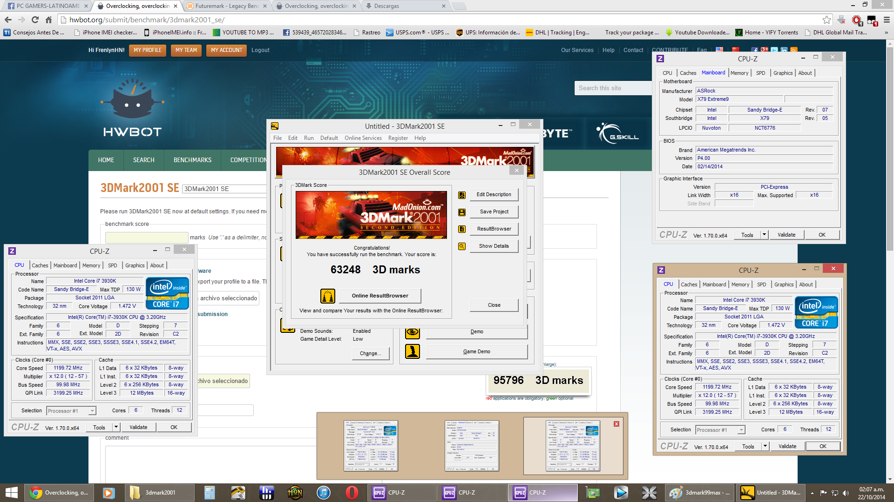
Task: Open the File menu in 3DMark2001 SE
Action: click(x=278, y=138)
